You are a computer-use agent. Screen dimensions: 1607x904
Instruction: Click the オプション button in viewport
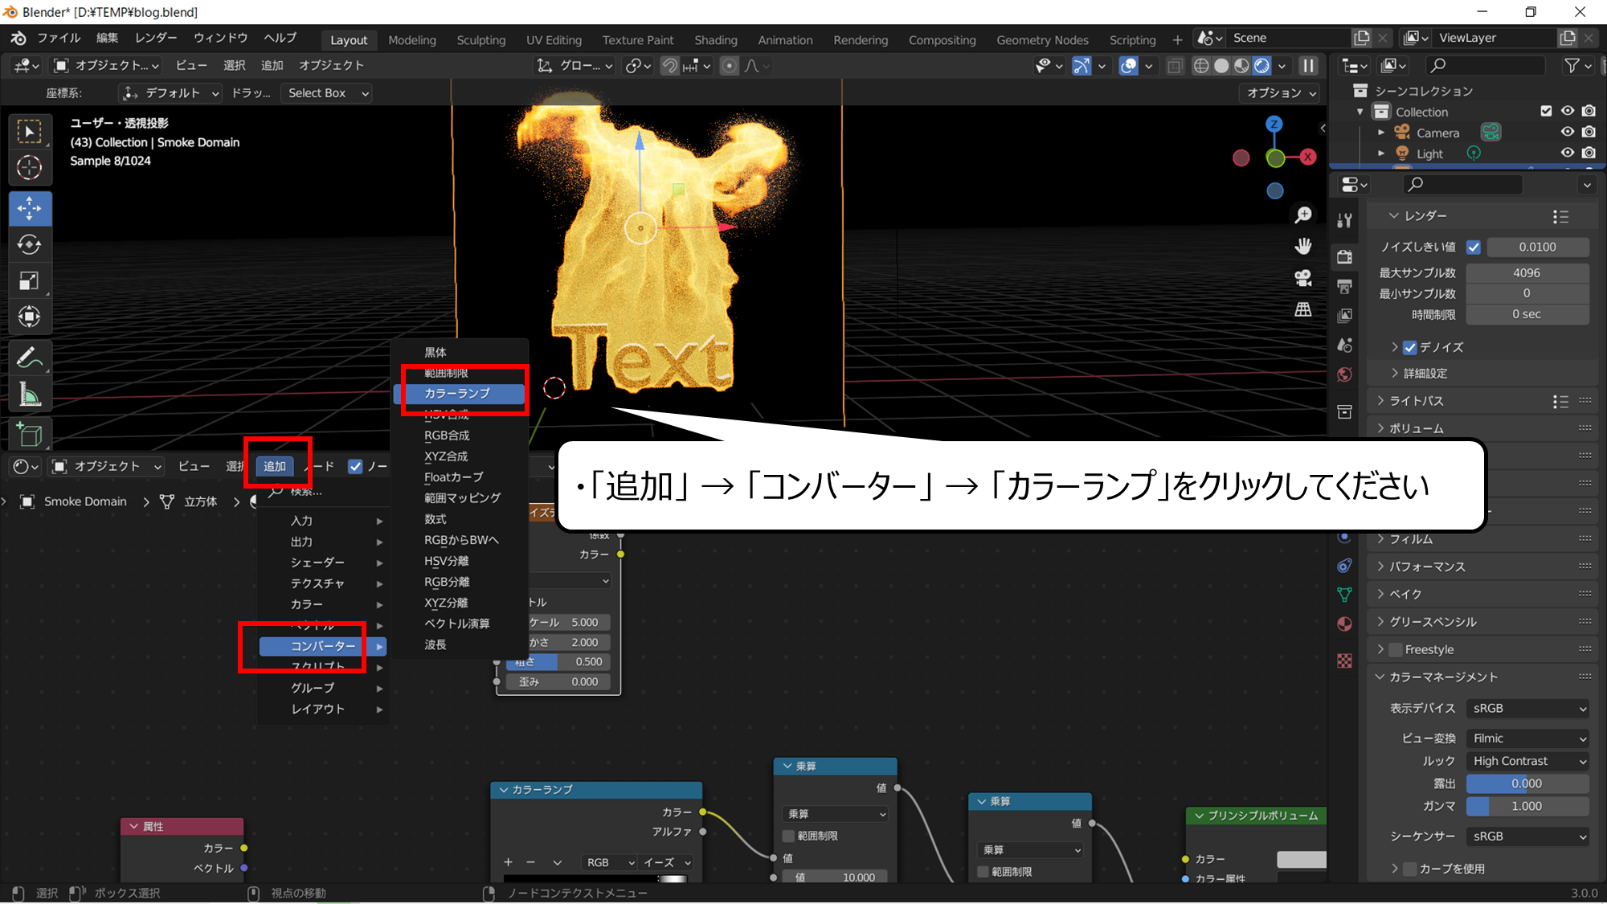1281,93
